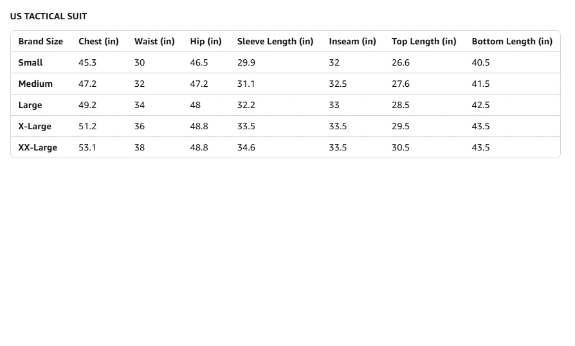575x346 pixels.
Task: Select the Top Length (in) header
Action: [x=424, y=41]
